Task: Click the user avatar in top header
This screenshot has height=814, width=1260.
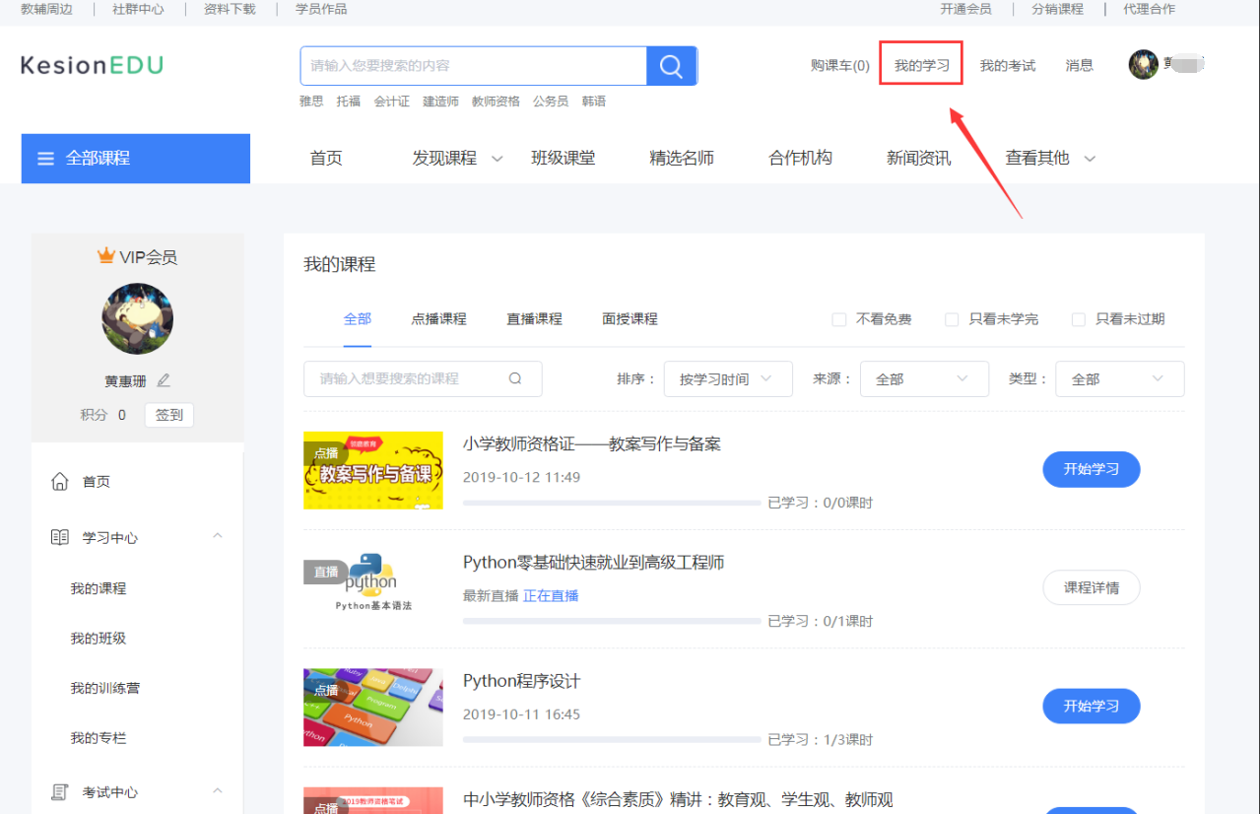Action: pos(1143,65)
